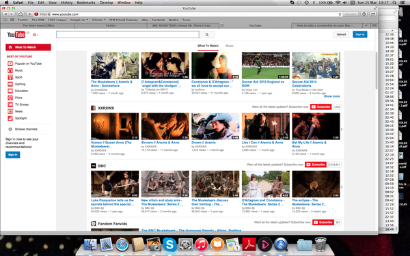Expand the Google etc bookmarks folder
The height and width of the screenshot is (256, 410).
(79, 20)
